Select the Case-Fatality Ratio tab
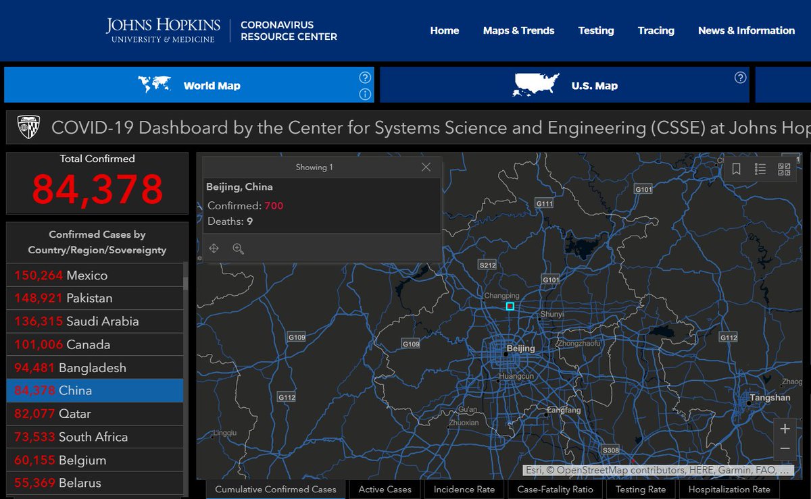The height and width of the screenshot is (499, 811). point(556,490)
